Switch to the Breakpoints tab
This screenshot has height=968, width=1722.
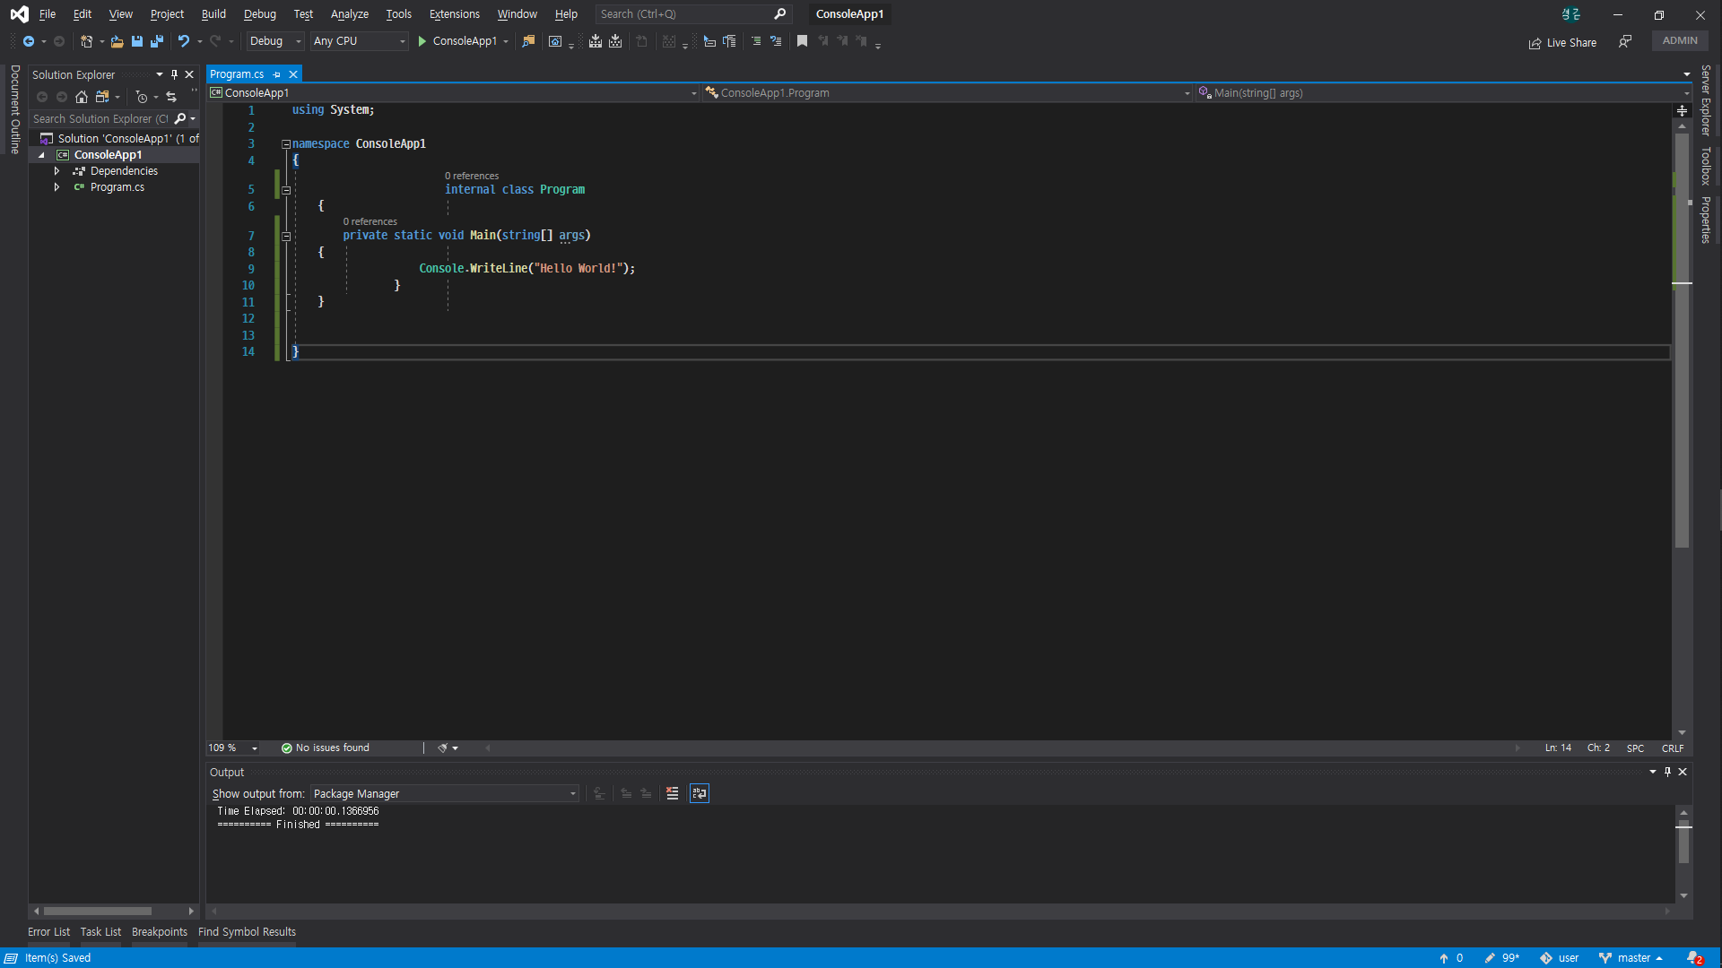tap(160, 931)
